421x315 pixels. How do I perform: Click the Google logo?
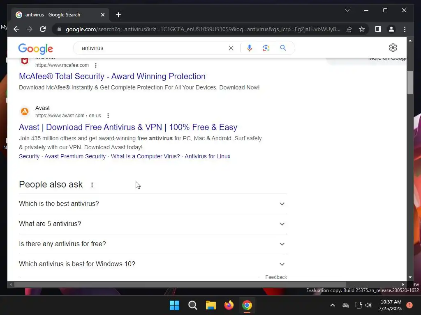[35, 48]
